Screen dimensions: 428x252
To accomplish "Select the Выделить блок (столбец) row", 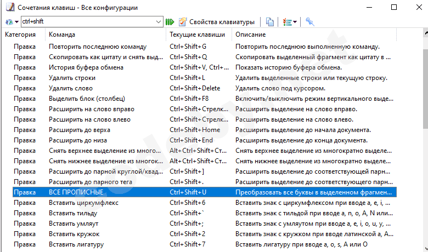I will pyautogui.click(x=87, y=99).
